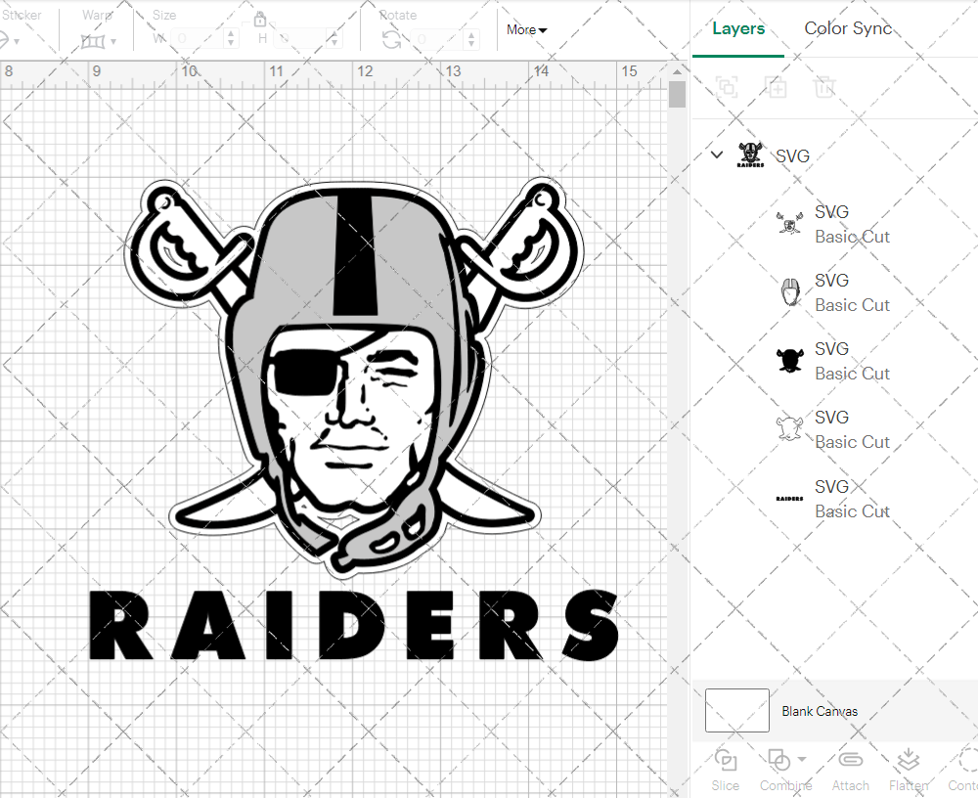Click the Blank Canvas swatch

point(736,710)
